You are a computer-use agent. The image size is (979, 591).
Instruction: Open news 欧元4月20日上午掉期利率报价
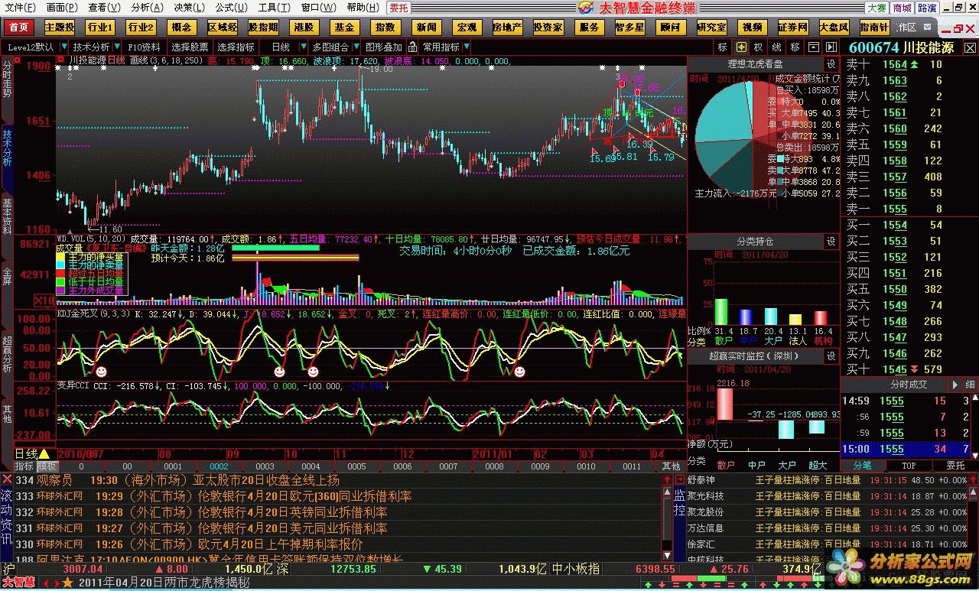[281, 544]
